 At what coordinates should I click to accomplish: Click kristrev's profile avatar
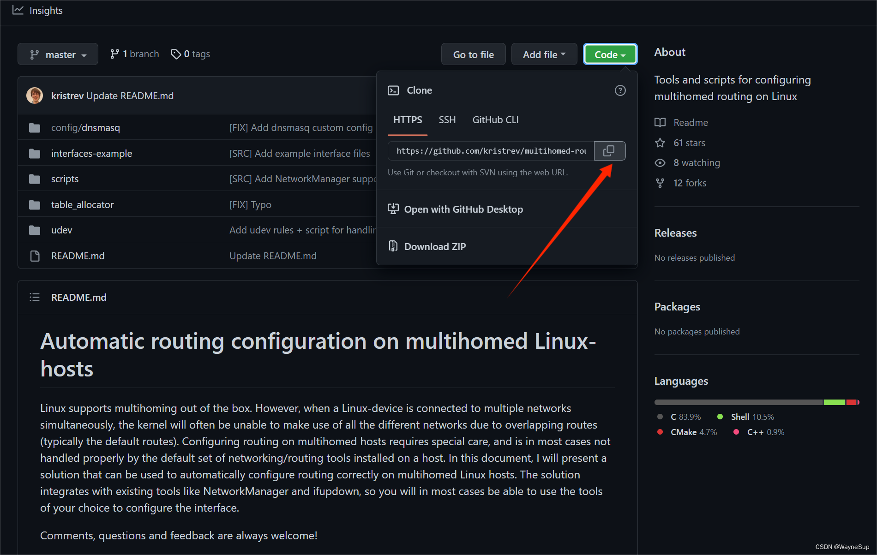tap(35, 95)
